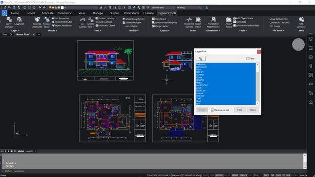Expand the Text panel dropdown
The image size is (315, 177).
tap(97, 30)
